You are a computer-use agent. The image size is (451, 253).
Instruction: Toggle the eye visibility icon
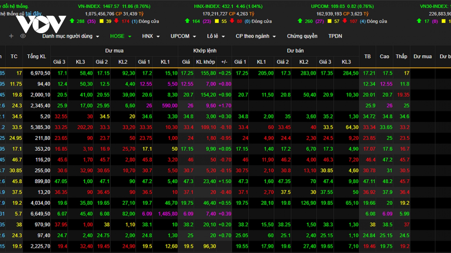click(23, 36)
